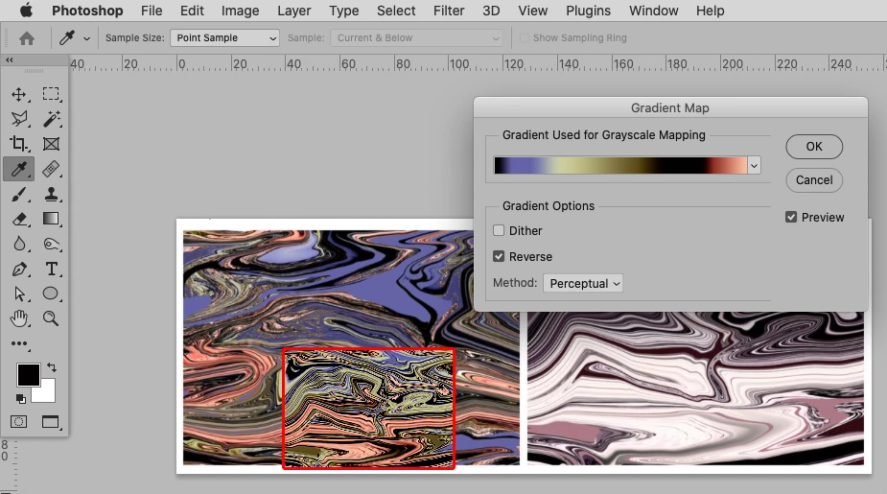The image size is (887, 494).
Task: Select the Path Selection tool
Action: (18, 294)
